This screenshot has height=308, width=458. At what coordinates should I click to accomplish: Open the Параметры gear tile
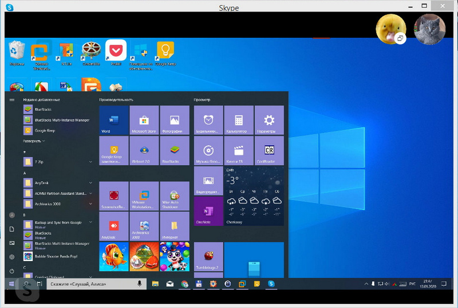[x=269, y=120]
